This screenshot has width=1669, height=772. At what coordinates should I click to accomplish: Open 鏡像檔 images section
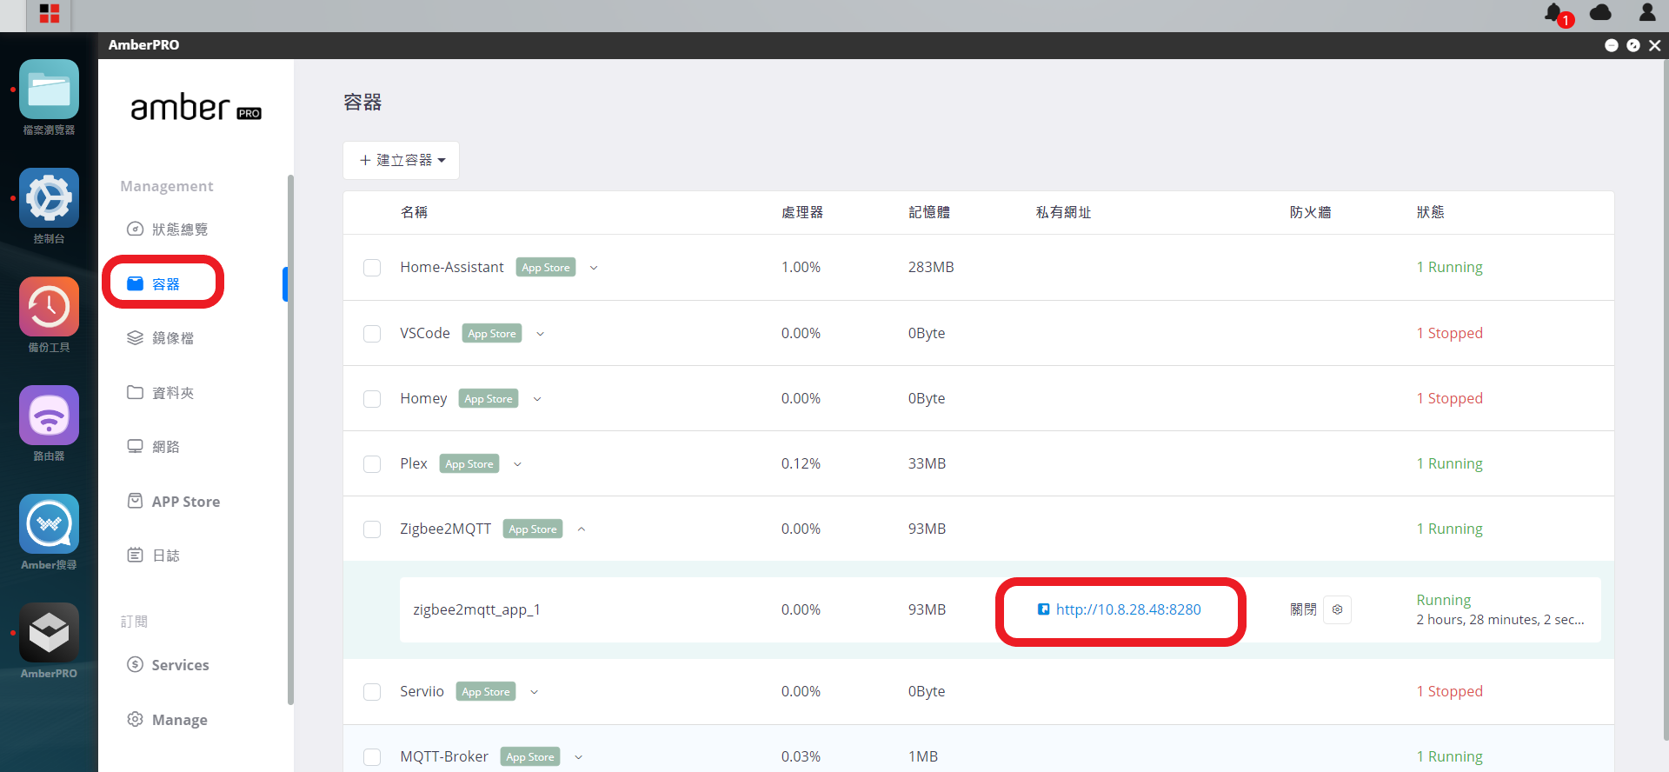click(x=161, y=338)
